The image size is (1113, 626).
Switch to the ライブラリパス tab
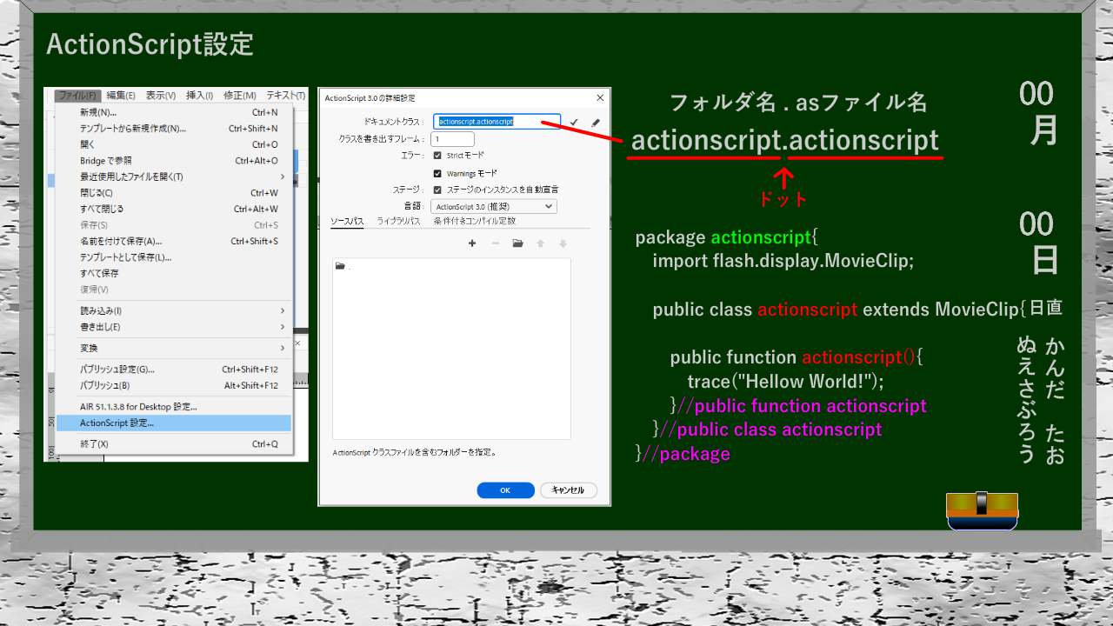click(x=398, y=222)
